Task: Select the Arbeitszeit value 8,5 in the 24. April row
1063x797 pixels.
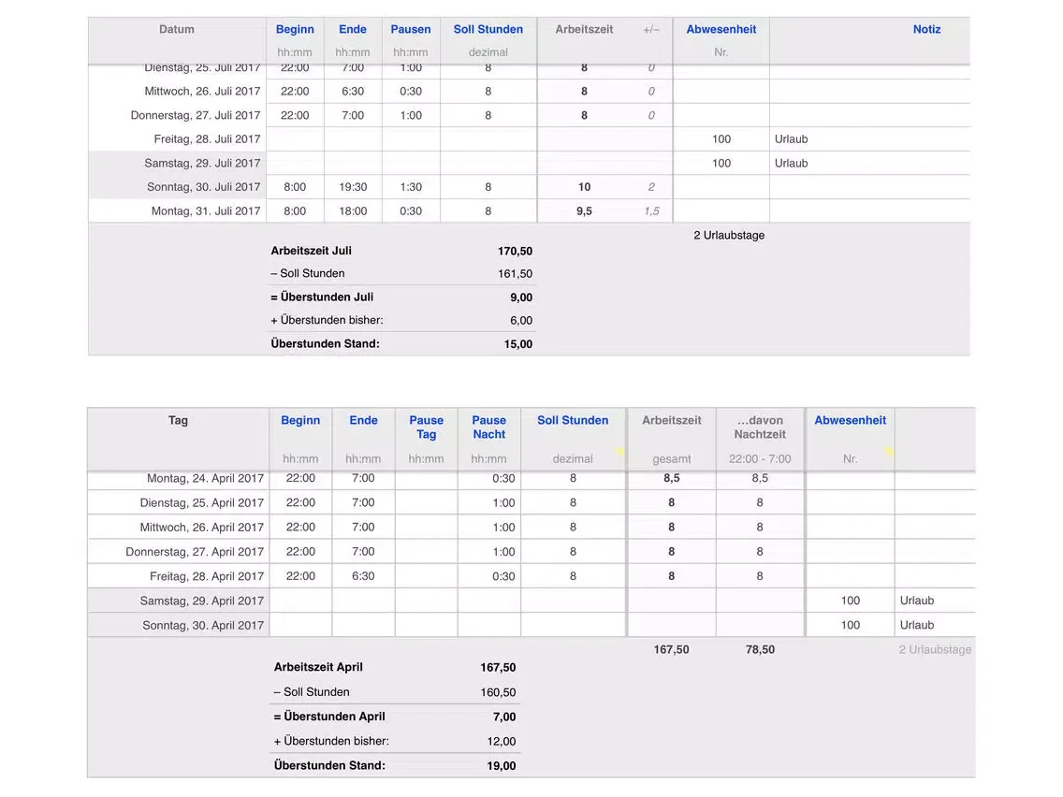Action: 672,478
